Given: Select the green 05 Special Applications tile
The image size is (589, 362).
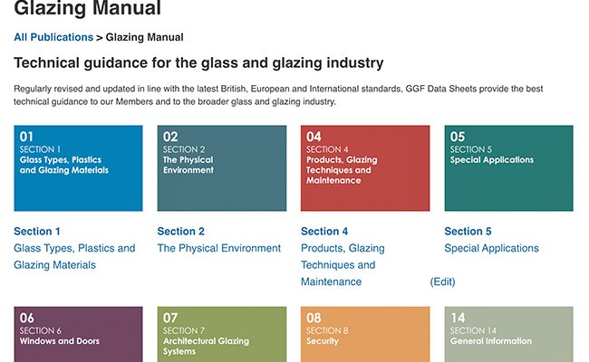Looking at the screenshot, I should pyautogui.click(x=508, y=168).
